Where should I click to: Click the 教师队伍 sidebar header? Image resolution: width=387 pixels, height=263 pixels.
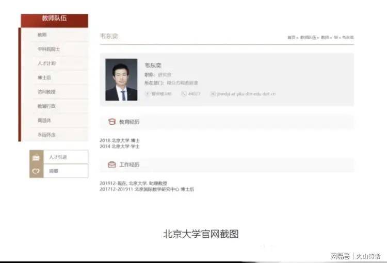click(x=54, y=21)
